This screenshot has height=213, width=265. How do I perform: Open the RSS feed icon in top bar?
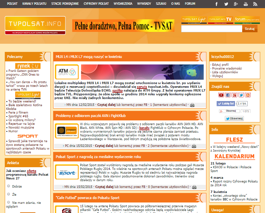(x=255, y=4)
